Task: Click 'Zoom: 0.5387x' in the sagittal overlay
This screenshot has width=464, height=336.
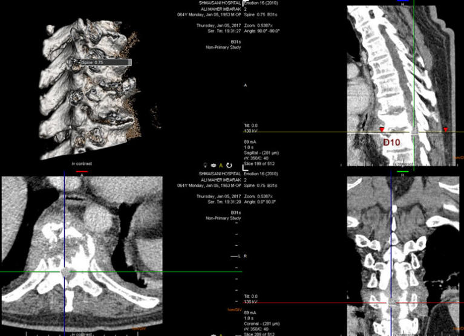Action: (x=258, y=26)
